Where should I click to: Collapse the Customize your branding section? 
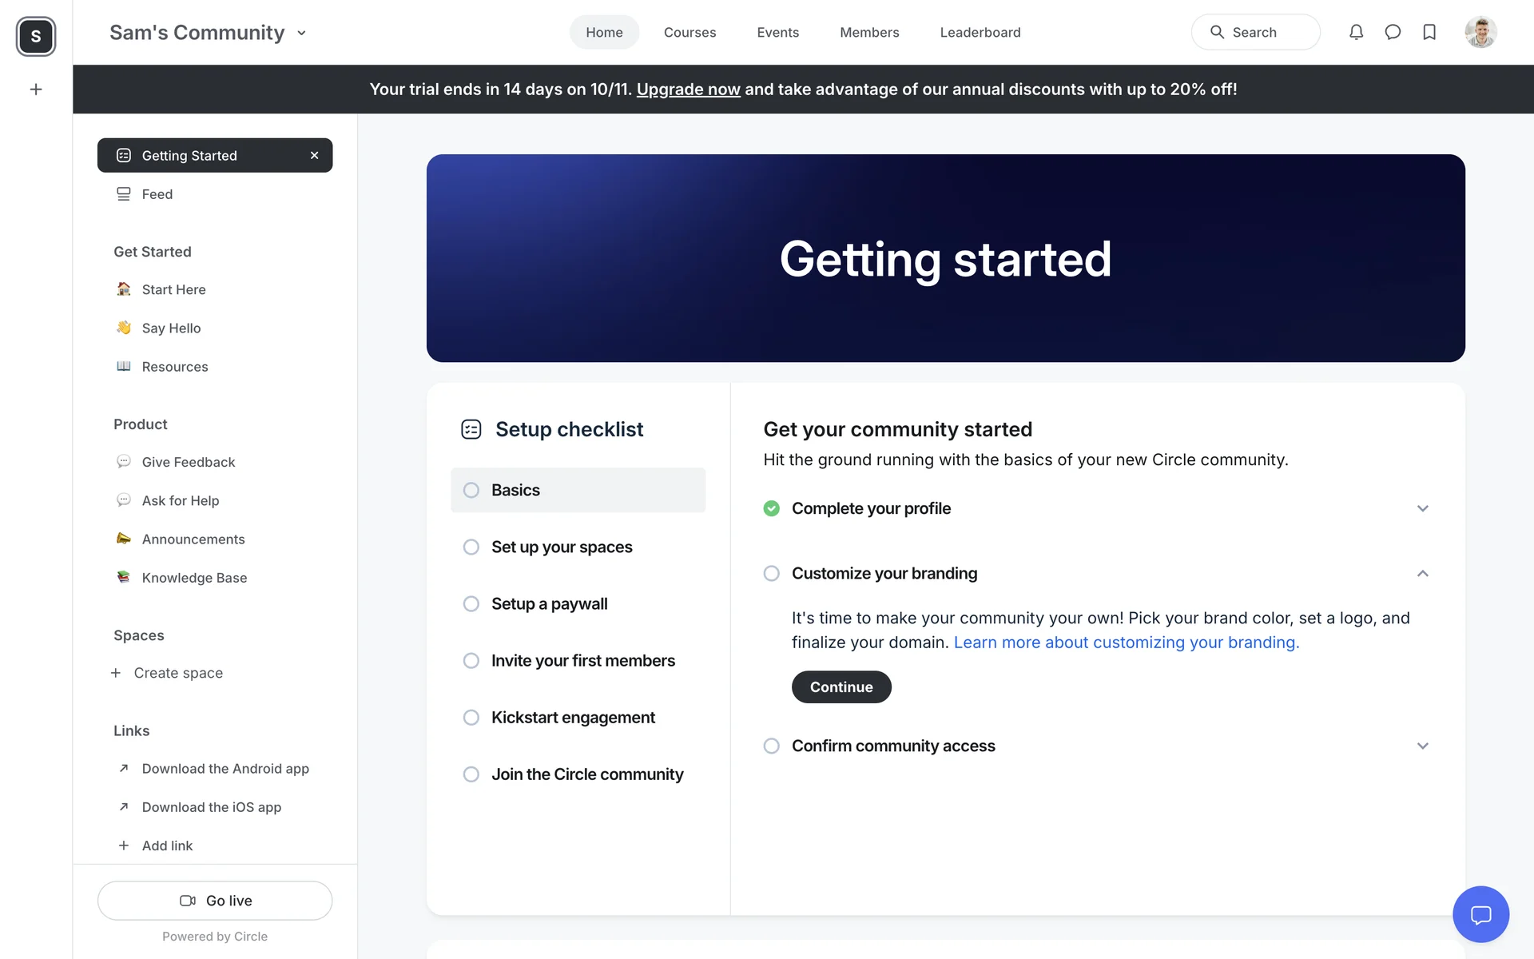tap(1422, 574)
